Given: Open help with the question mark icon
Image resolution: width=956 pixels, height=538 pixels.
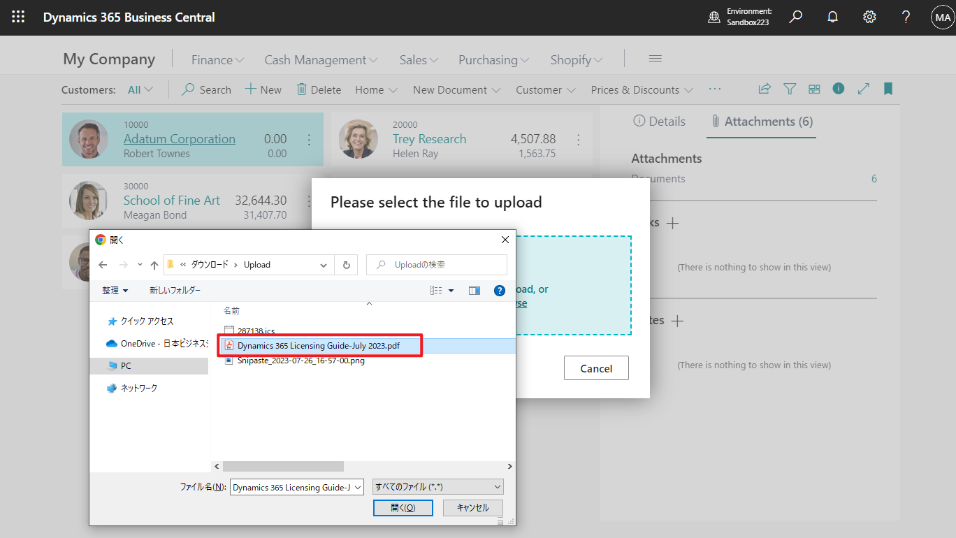Looking at the screenshot, I should [905, 17].
